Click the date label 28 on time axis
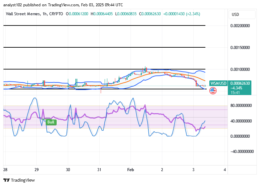This screenshot has height=186, width=260. (x=5, y=170)
